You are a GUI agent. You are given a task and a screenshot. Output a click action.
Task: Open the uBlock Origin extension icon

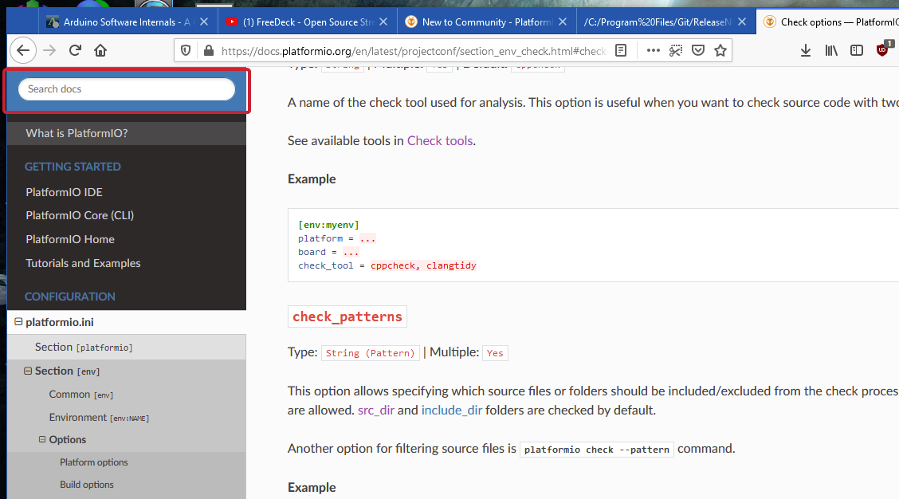[884, 49]
